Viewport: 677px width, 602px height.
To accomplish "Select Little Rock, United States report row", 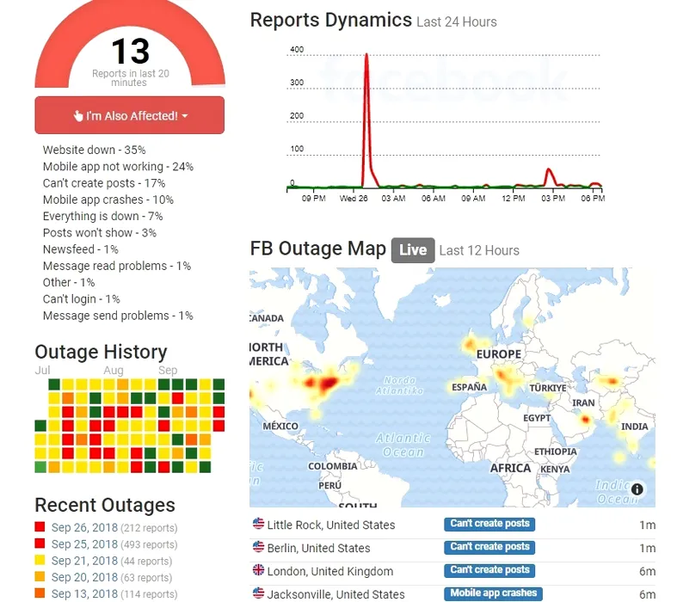I will coord(452,525).
